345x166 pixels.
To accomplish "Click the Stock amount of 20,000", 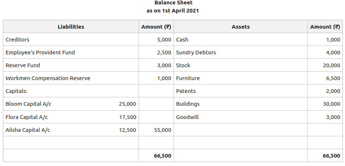I will (331, 65).
